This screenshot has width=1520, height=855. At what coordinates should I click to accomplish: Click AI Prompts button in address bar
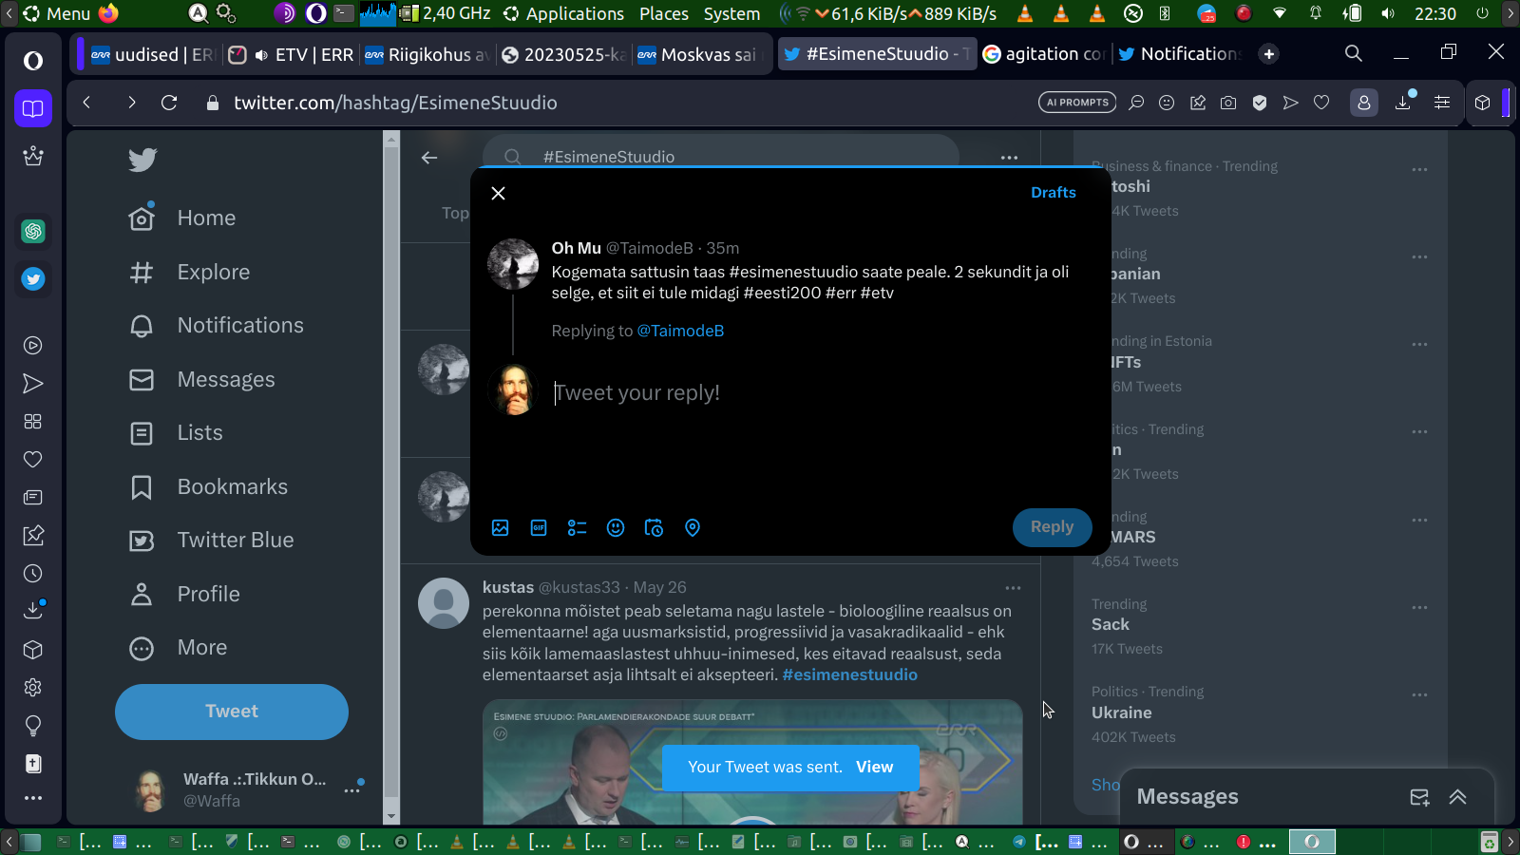[1077, 103]
